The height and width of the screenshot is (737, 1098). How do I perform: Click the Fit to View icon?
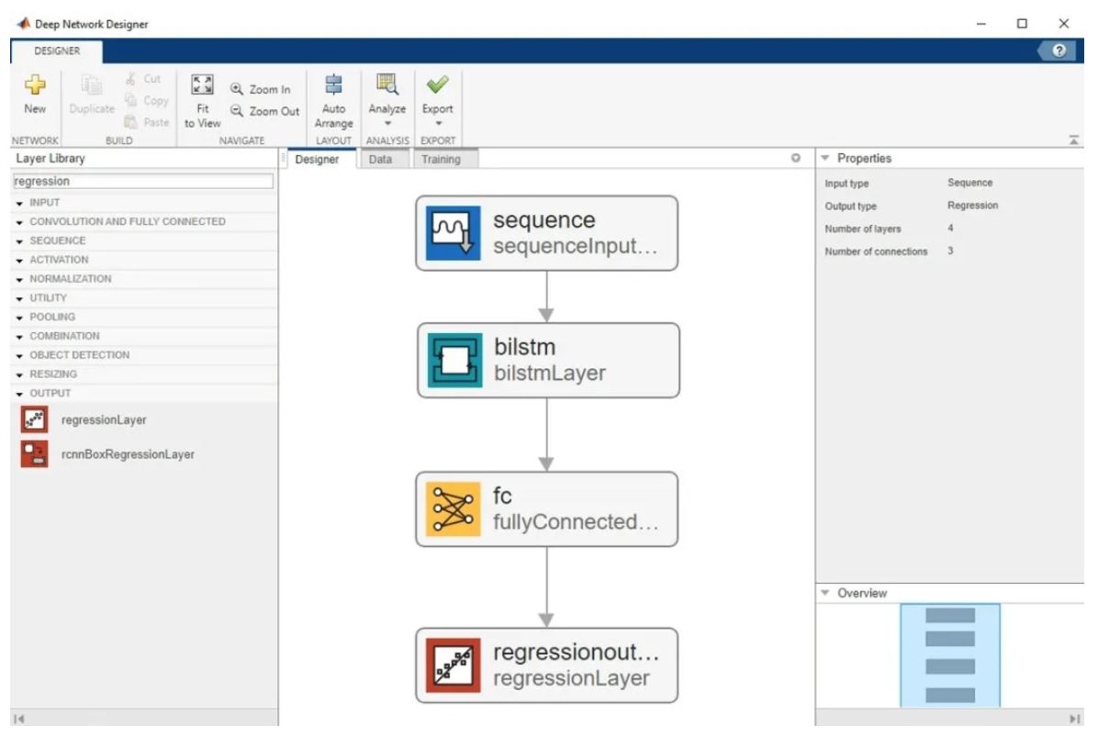click(x=202, y=84)
